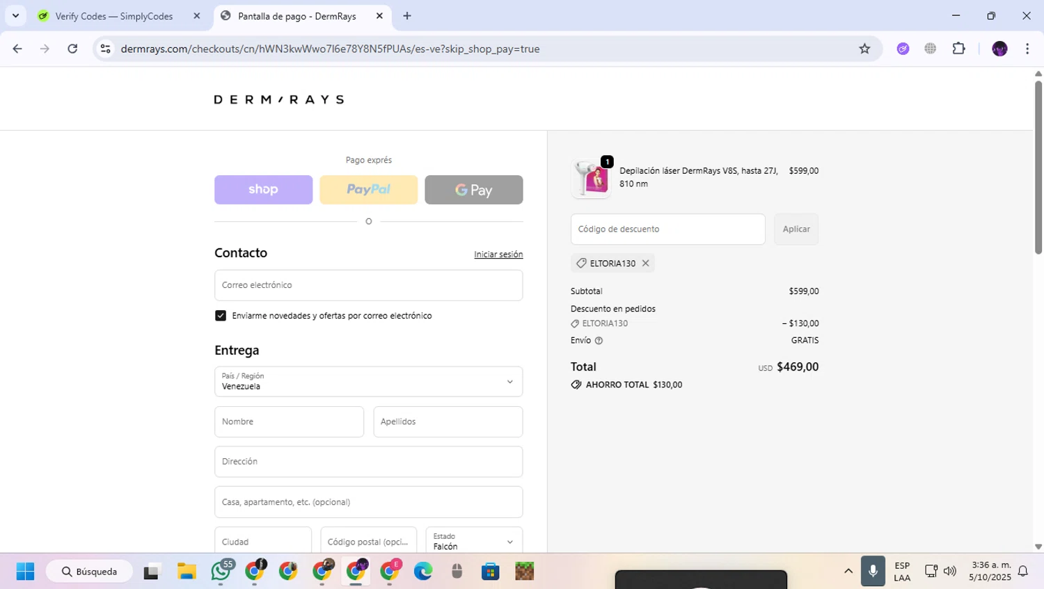
Task: Focus the Correo electrónico input field
Action: (368, 285)
